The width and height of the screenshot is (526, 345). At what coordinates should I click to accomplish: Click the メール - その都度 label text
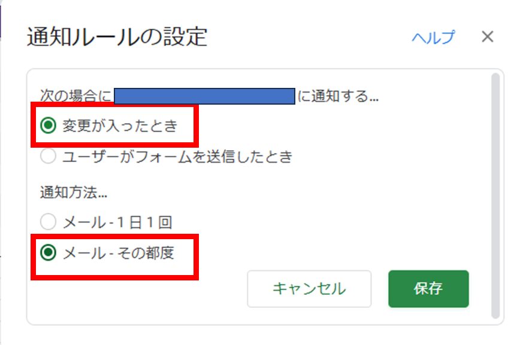pos(118,253)
